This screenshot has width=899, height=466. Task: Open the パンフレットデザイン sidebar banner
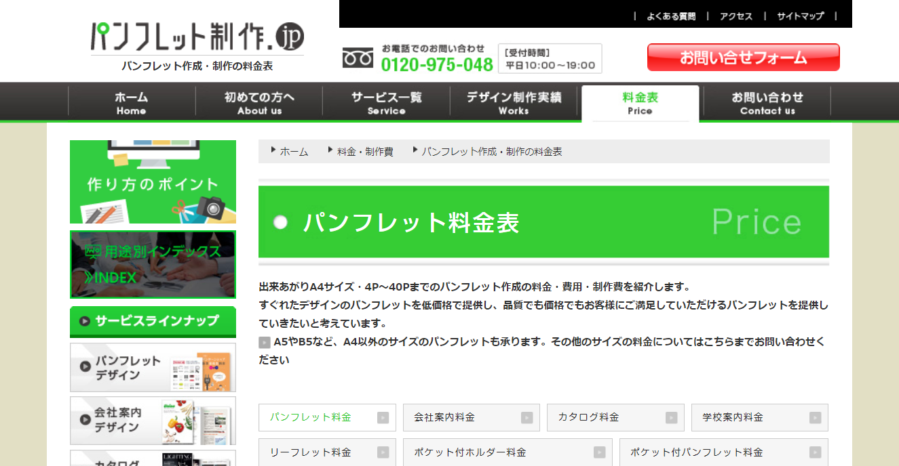click(x=153, y=367)
